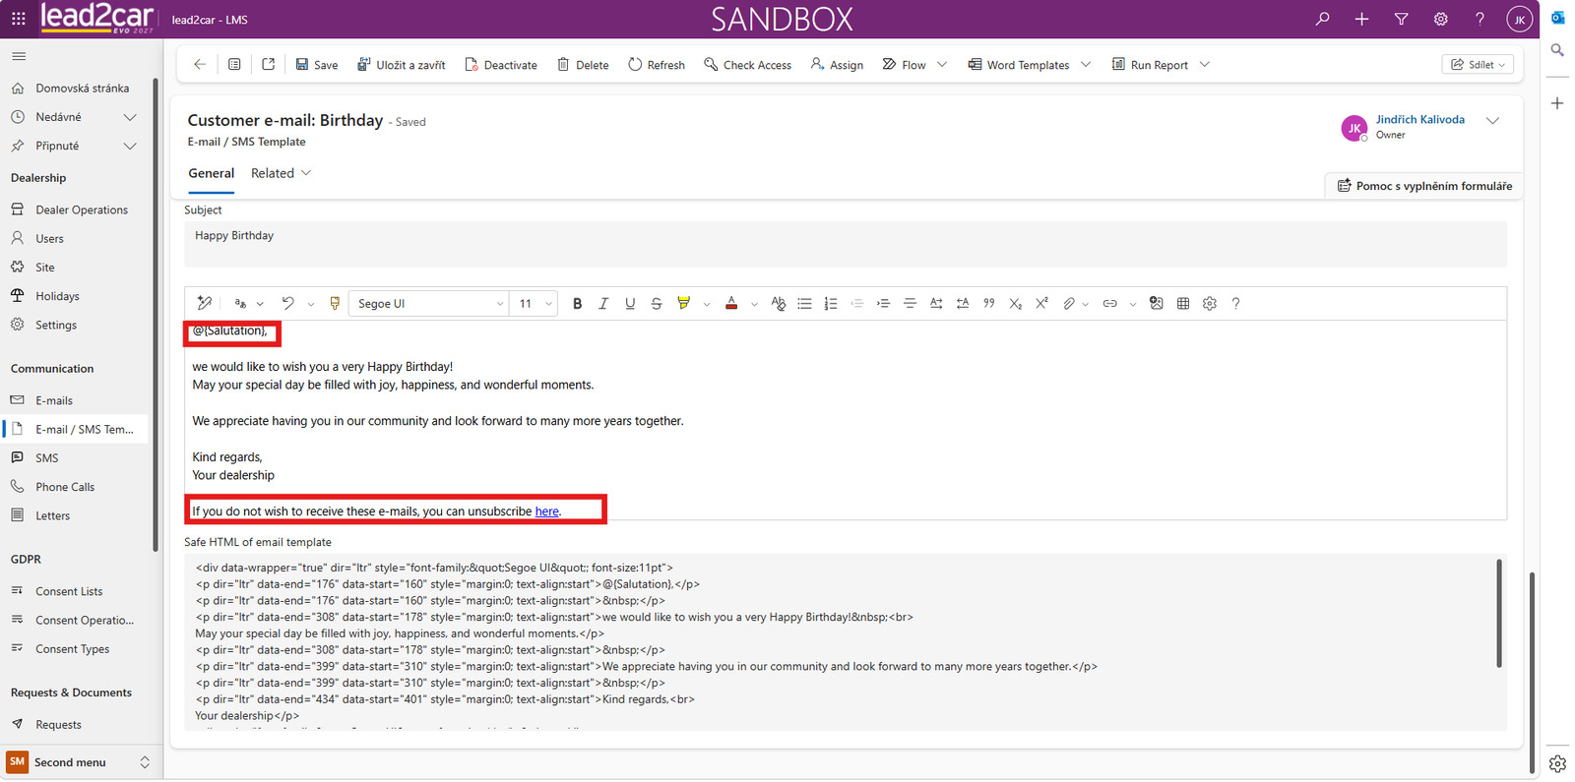Open the Related tab
The image size is (1575, 782).
click(x=281, y=173)
